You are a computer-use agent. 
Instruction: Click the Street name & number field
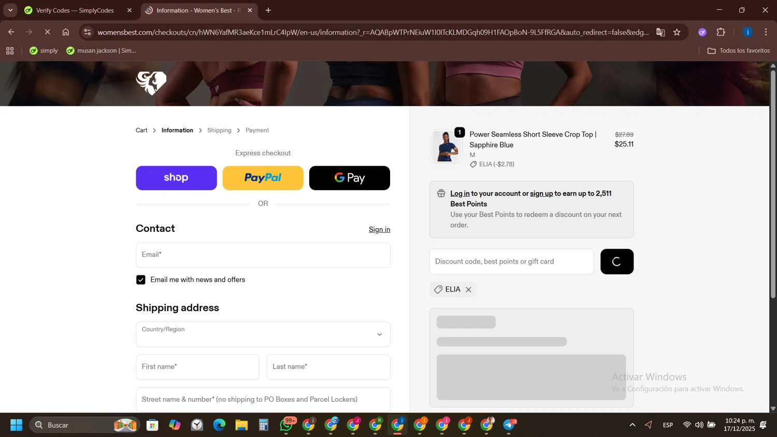tap(263, 399)
